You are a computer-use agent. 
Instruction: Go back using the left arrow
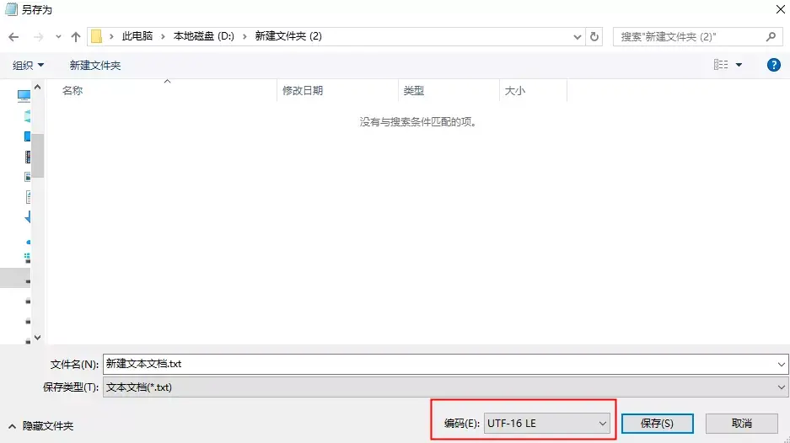coord(13,37)
